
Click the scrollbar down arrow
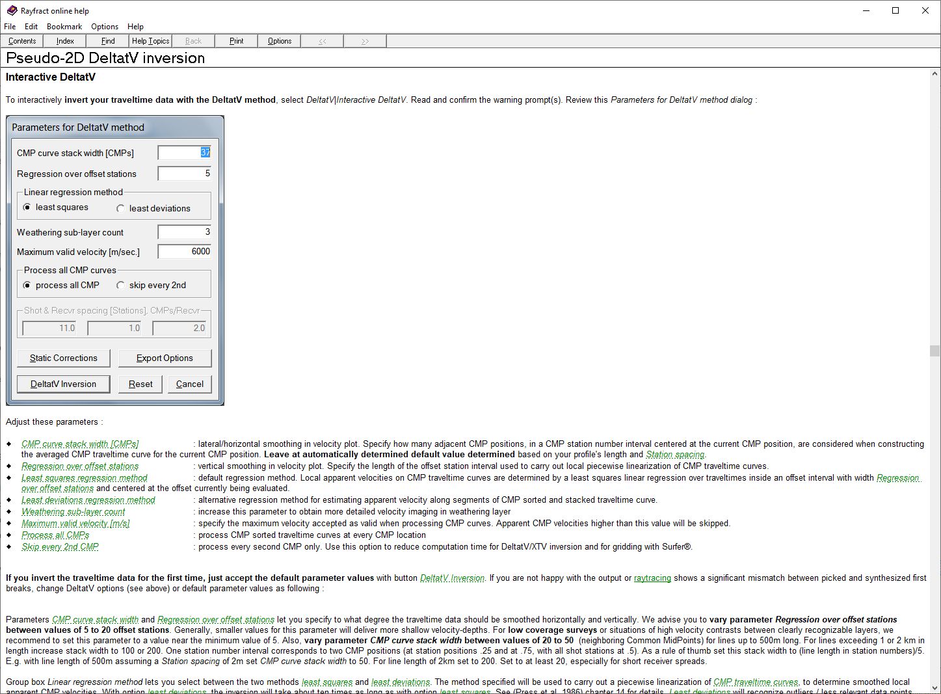934,687
